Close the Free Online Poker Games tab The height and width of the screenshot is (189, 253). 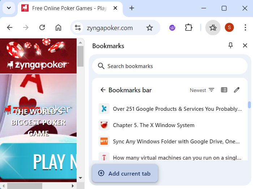click(x=115, y=8)
